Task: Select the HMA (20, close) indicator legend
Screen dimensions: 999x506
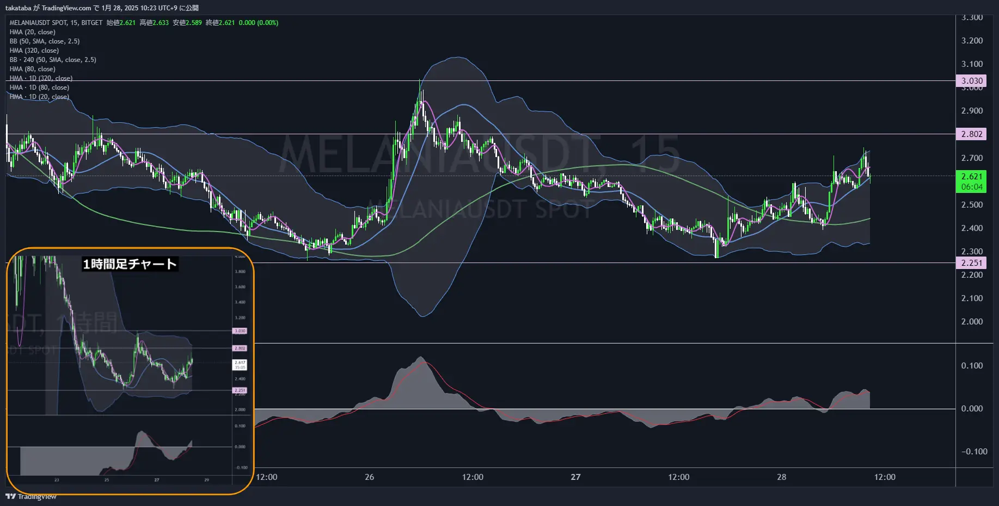Action: click(33, 32)
